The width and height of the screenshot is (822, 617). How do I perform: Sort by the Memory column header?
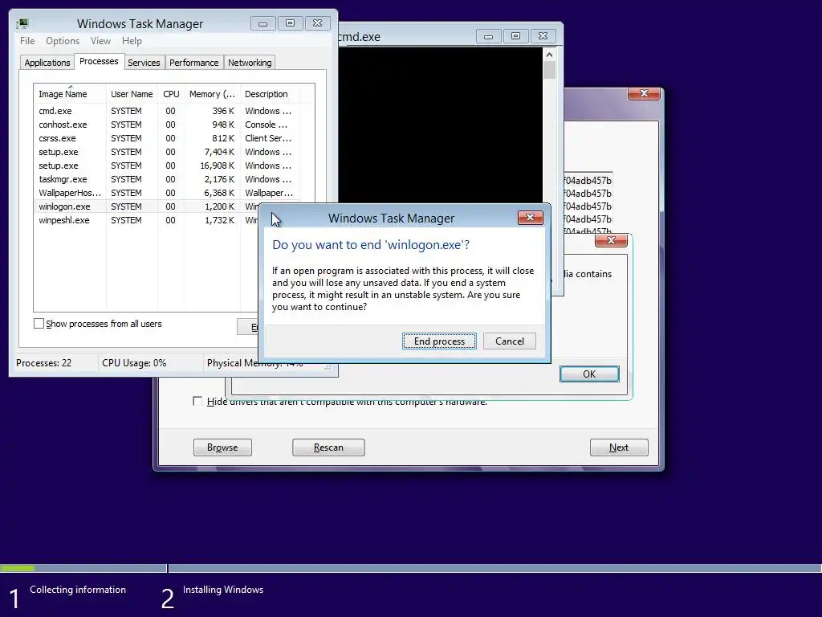(x=212, y=94)
